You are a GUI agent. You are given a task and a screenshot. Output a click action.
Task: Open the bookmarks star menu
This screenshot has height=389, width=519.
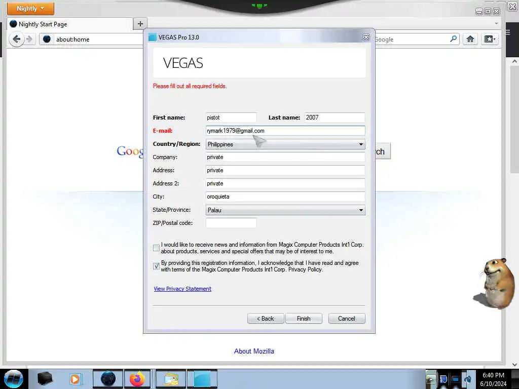pyautogui.click(x=490, y=39)
